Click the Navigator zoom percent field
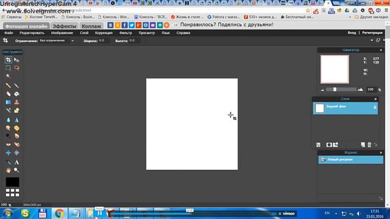This screenshot has width=390, height=219. pyautogui.click(x=370, y=89)
